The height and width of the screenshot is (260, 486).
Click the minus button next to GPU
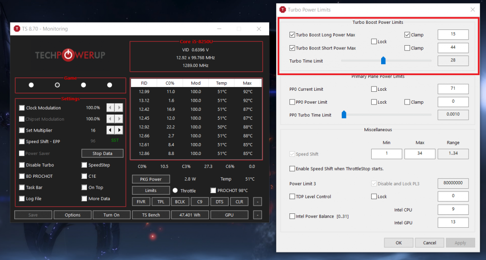257,215
